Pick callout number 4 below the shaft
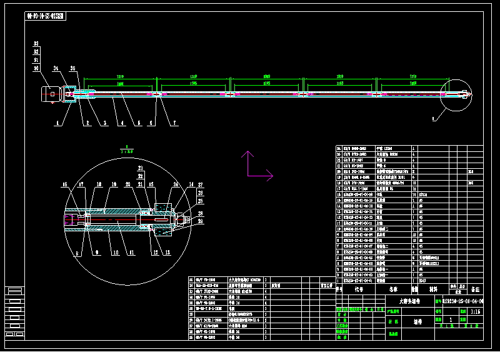The width and height of the screenshot is (500, 352). pyautogui.click(x=122, y=123)
